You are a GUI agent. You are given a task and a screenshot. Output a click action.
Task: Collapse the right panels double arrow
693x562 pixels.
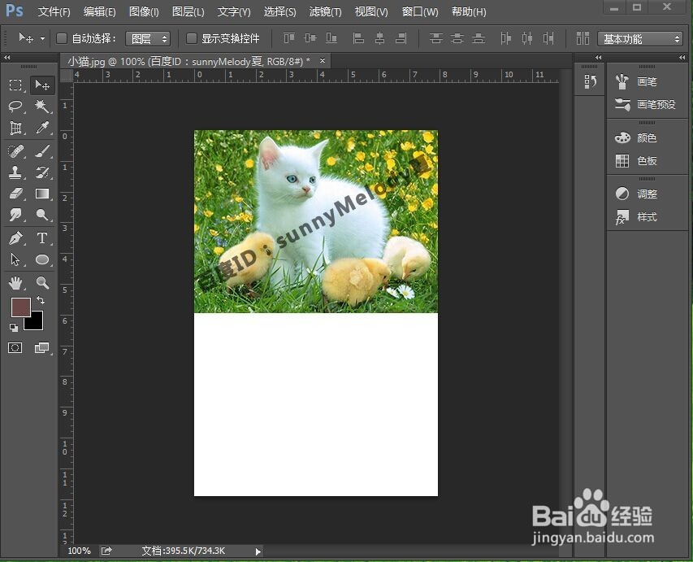[x=682, y=58]
